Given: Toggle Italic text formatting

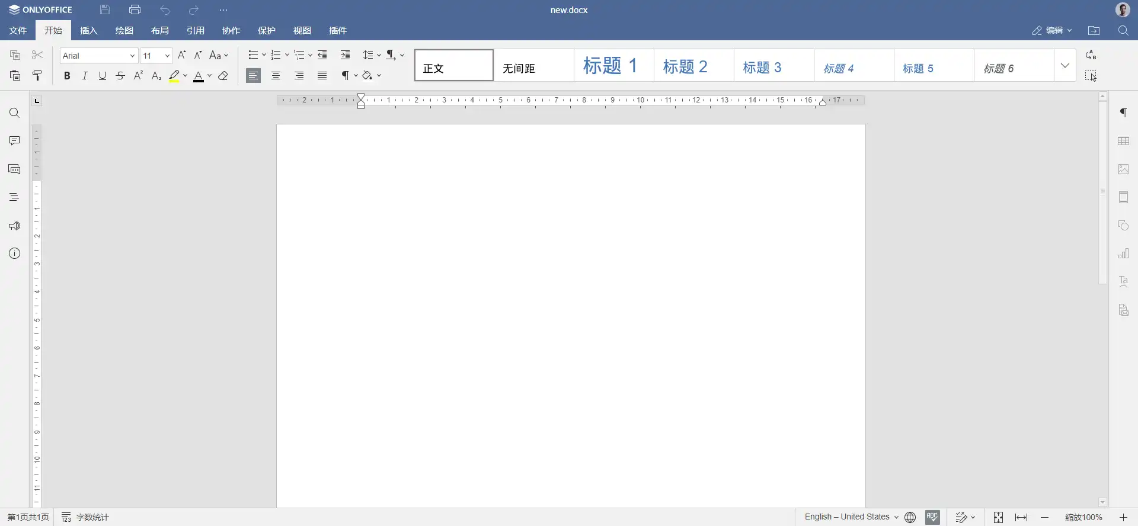Looking at the screenshot, I should pos(85,76).
